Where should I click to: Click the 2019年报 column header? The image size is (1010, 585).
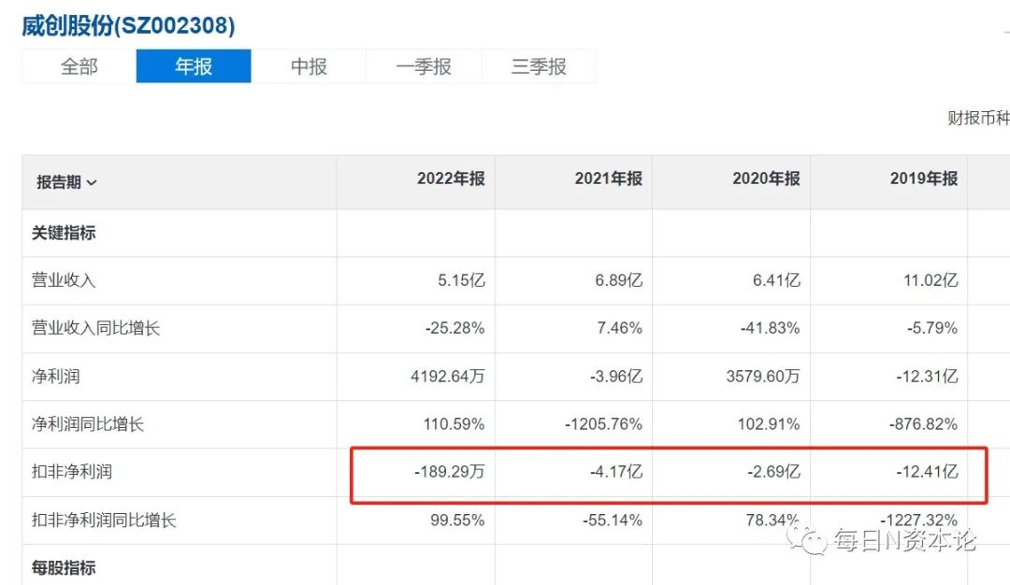(924, 178)
